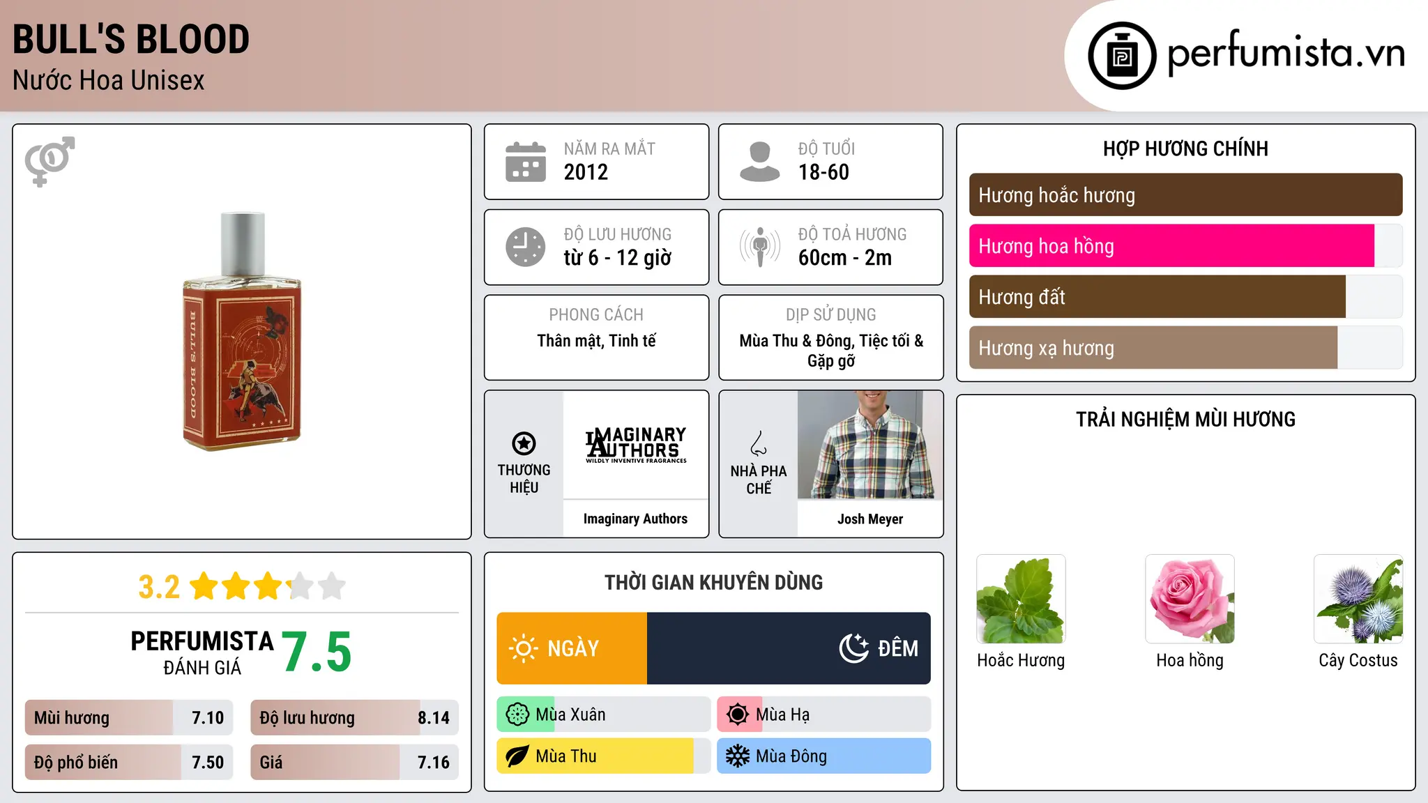Select the Hoa hồng rose image
The height and width of the screenshot is (803, 1428).
pos(1190,599)
